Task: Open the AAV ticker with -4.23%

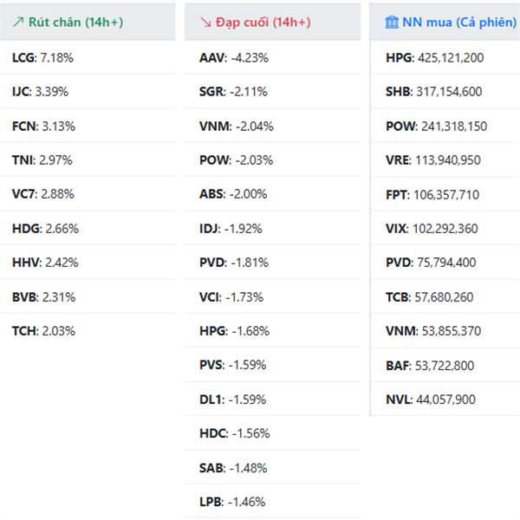Action: click(x=233, y=58)
